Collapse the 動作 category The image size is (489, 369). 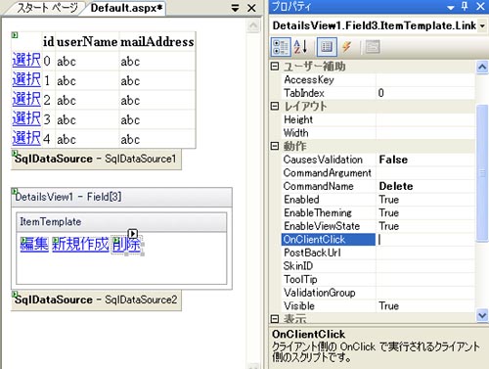pyautogui.click(x=275, y=146)
